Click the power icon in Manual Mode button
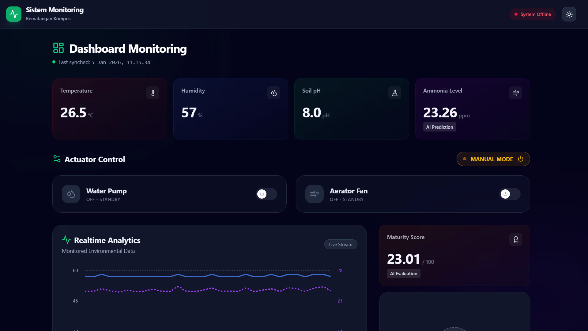 tap(521, 159)
